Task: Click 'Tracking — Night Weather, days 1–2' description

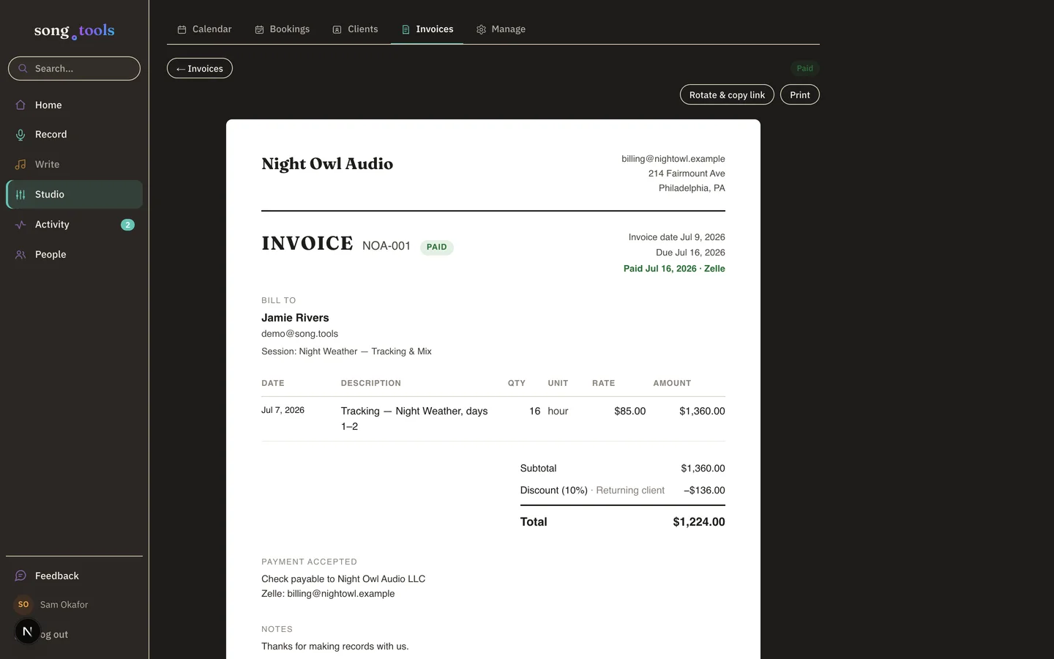Action: [414, 419]
